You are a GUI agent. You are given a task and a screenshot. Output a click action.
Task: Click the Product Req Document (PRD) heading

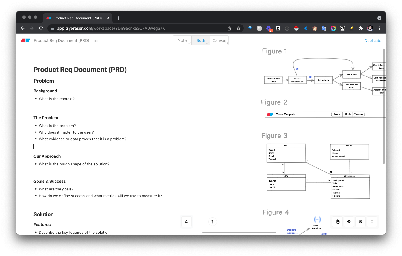(80, 70)
